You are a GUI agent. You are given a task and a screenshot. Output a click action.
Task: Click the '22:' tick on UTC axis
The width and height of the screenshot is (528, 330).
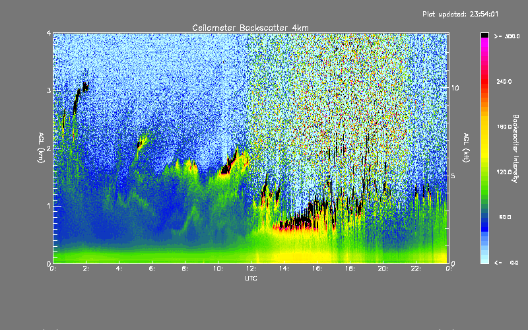416,269
